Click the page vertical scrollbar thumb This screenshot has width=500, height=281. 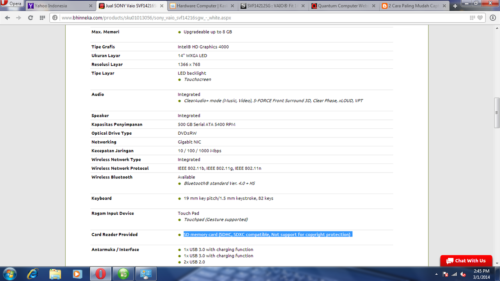coord(497,113)
